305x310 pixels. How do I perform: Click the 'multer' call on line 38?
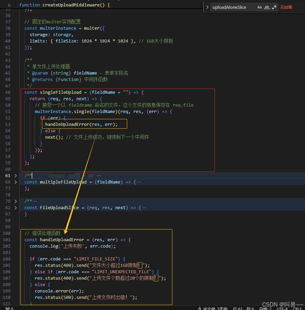tap(92, 28)
